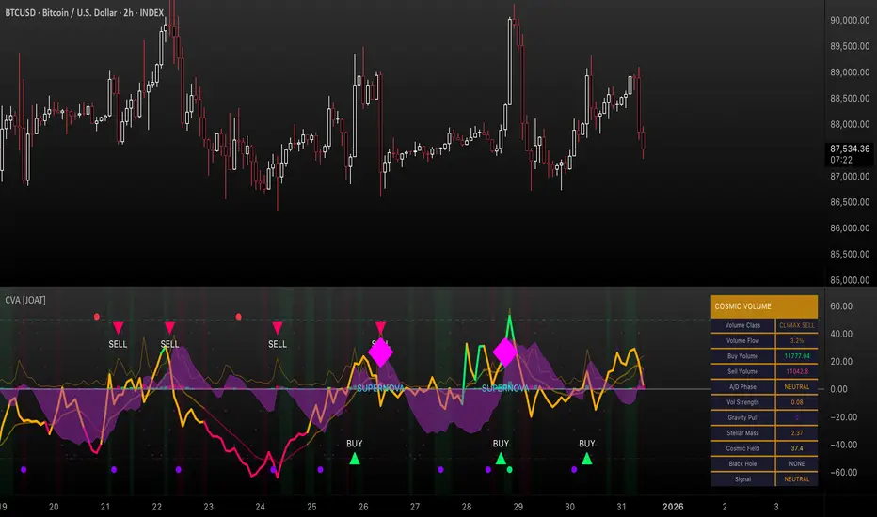Click the 85,000.00 price axis label
The width and height of the screenshot is (877, 517).
click(850, 280)
